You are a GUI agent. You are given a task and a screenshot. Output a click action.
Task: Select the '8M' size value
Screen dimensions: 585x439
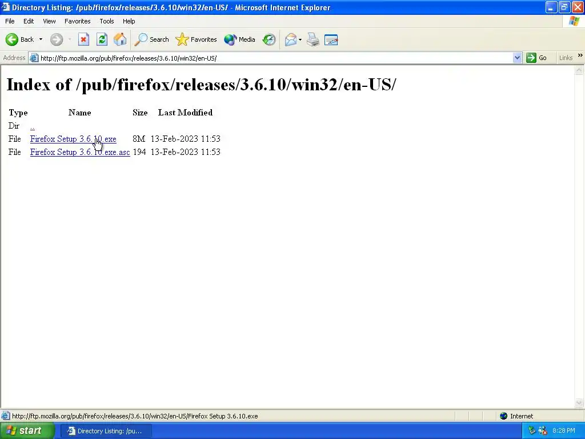coord(138,139)
